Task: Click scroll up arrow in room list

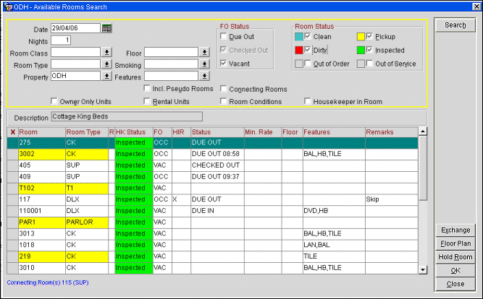Action: tap(423, 132)
